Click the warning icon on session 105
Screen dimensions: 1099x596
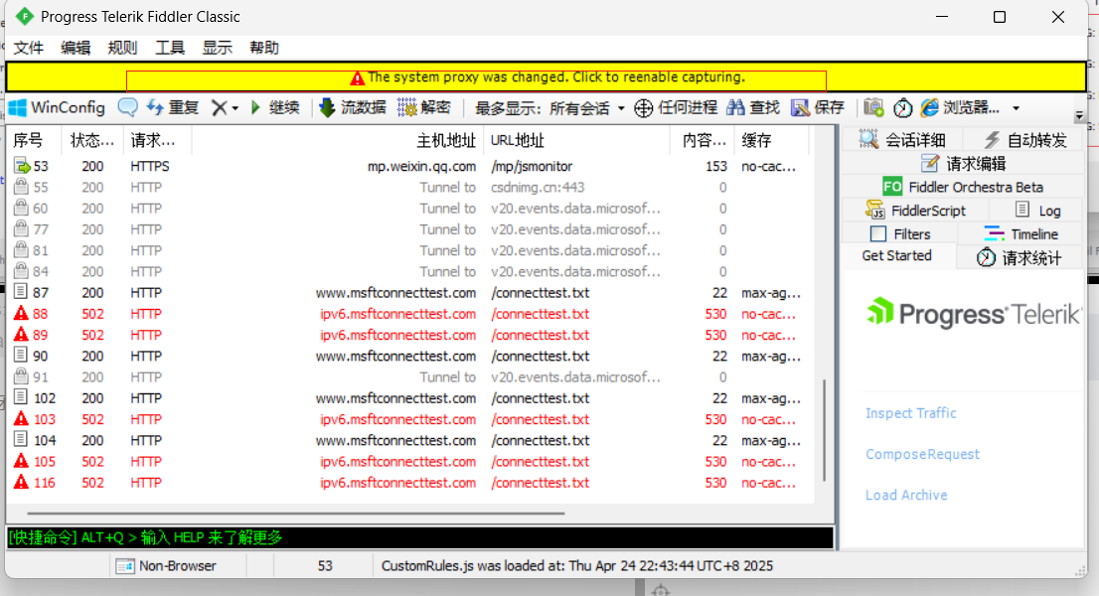tap(21, 461)
